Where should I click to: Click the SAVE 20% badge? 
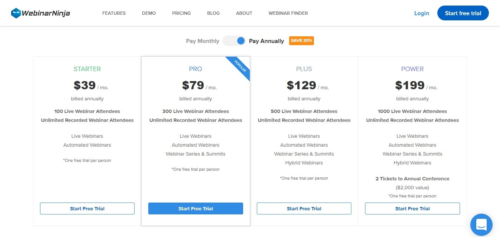[x=301, y=41]
